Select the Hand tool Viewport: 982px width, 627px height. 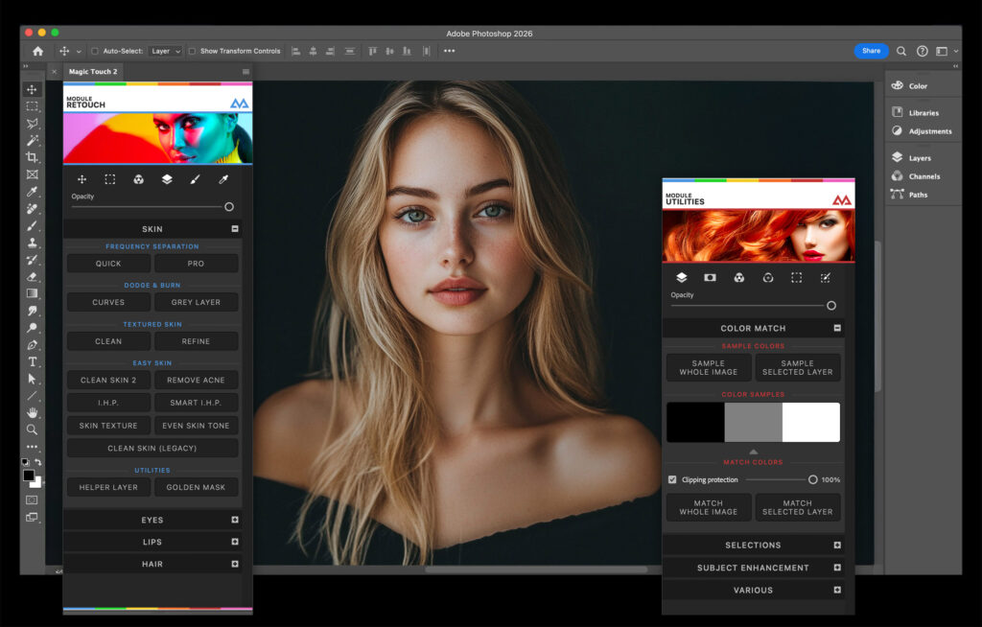click(x=32, y=412)
